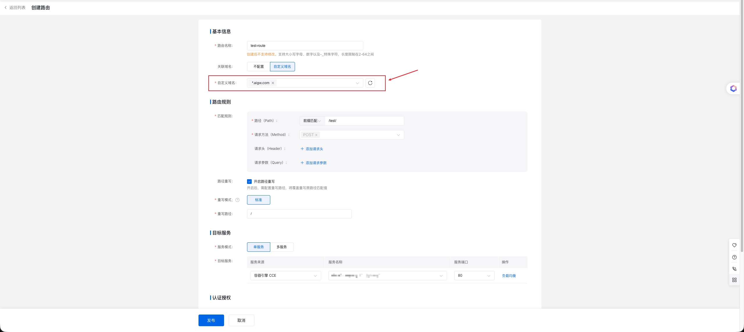Viewport: 744px width, 332px height.
Task: Open the floating assistant logo icon
Action: click(x=733, y=88)
